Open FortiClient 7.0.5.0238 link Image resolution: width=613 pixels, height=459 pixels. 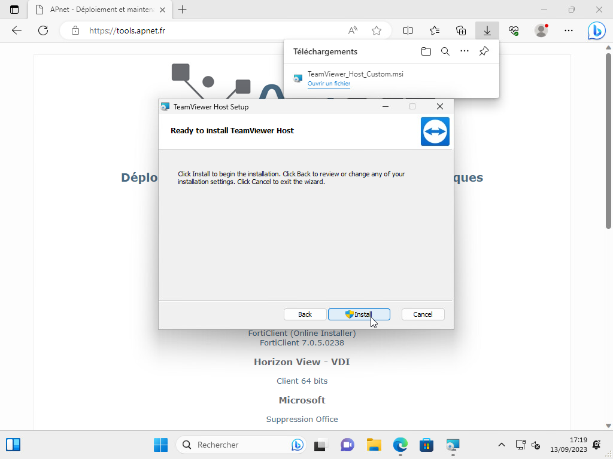(302, 342)
